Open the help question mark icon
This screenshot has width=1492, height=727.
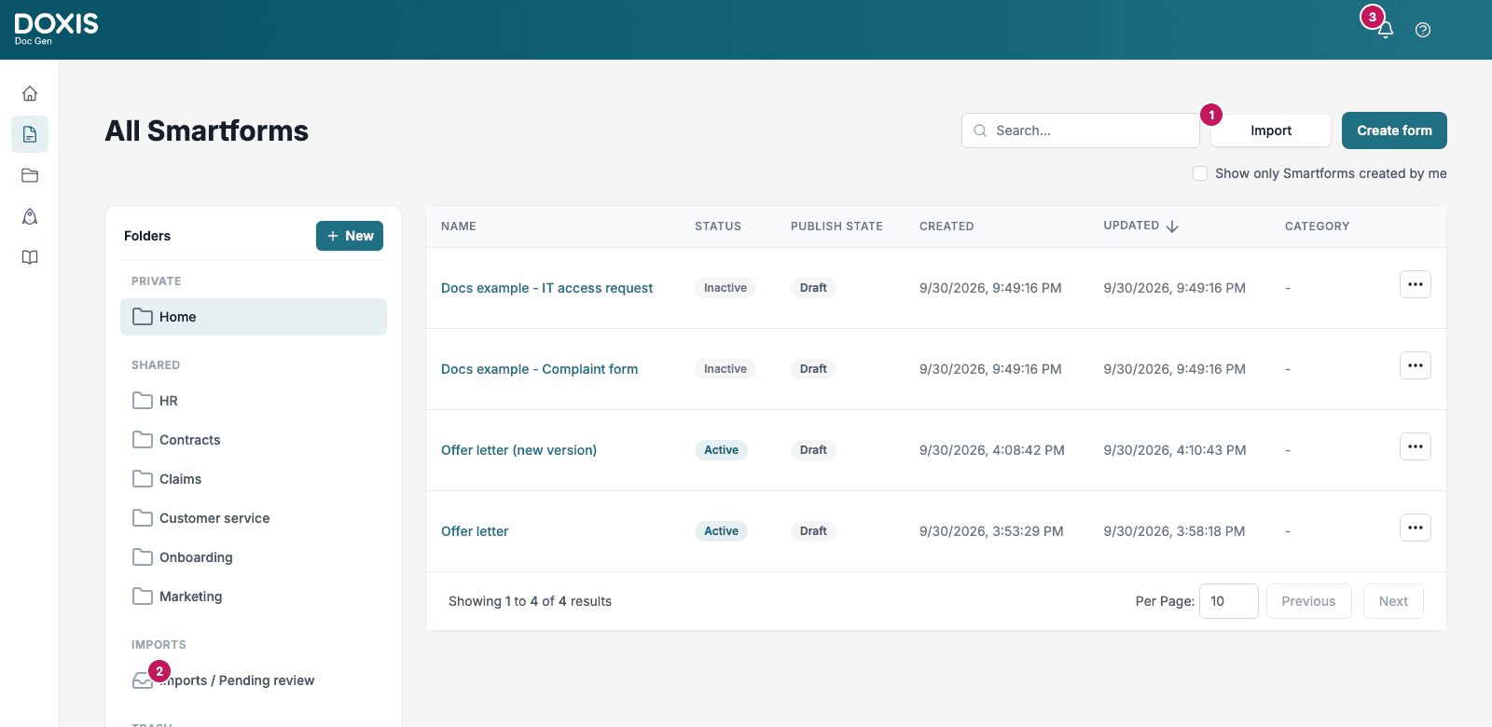[x=1423, y=30]
